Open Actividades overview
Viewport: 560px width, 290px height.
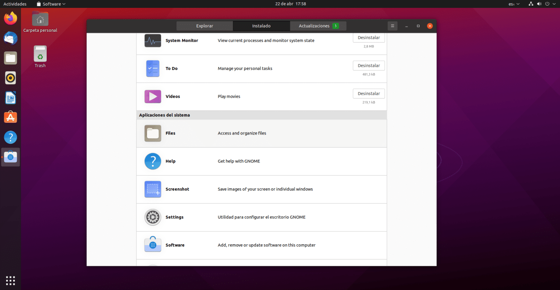coord(15,4)
